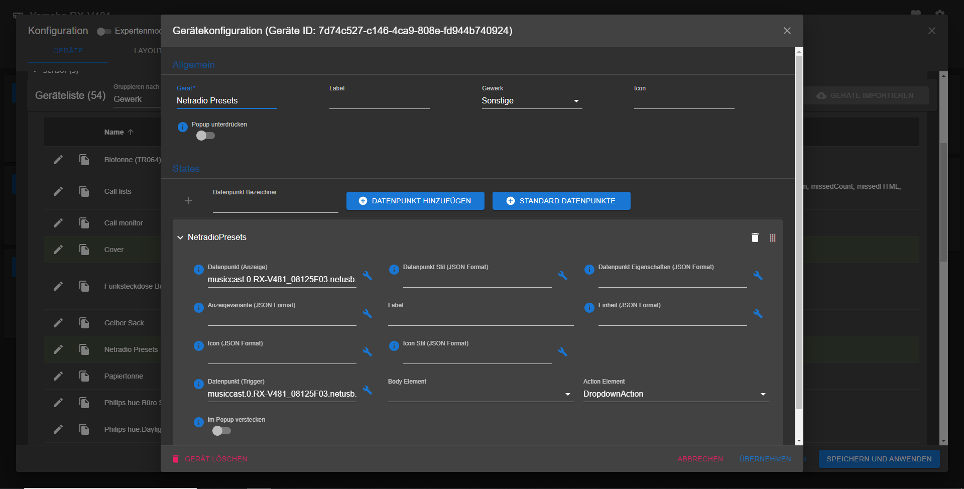Open Gruppieren nach dropdown showing Gewerk

137,99
